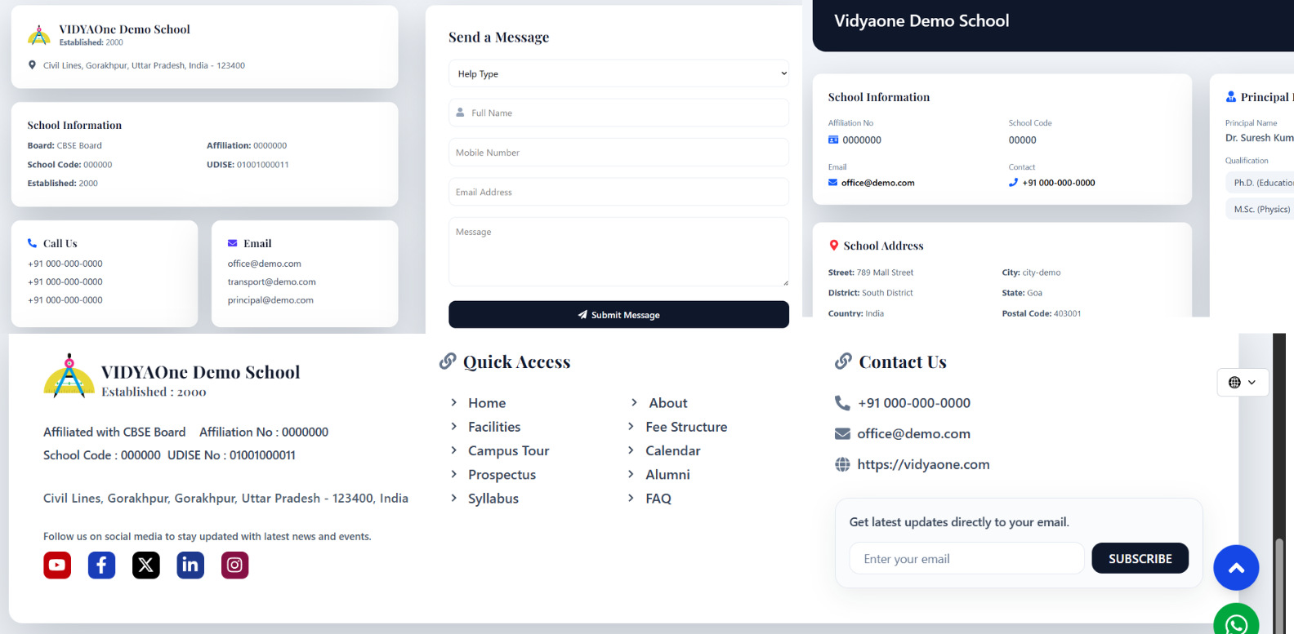Viewport: 1294px width, 634px height.
Task: Click office@demo.com in the Email card
Action: click(x=264, y=264)
